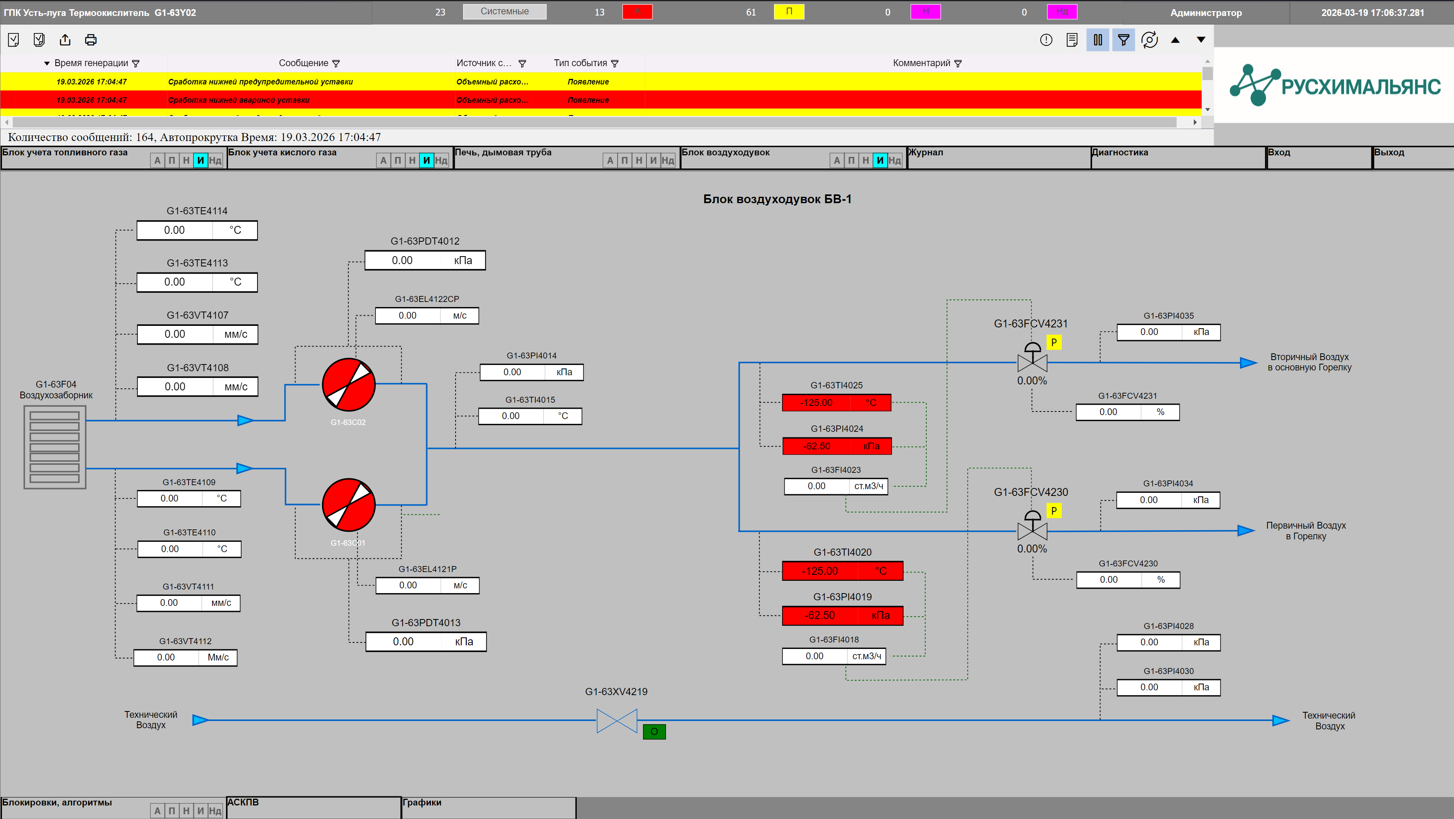Open filter for Комментарий column
This screenshot has height=819, width=1454.
[x=958, y=64]
